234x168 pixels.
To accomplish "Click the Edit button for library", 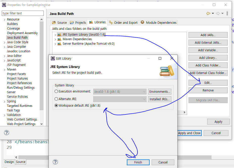I will coord(208,83).
